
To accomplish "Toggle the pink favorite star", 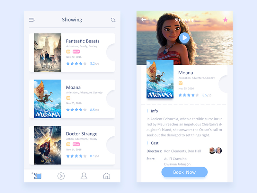I will coord(226,20).
